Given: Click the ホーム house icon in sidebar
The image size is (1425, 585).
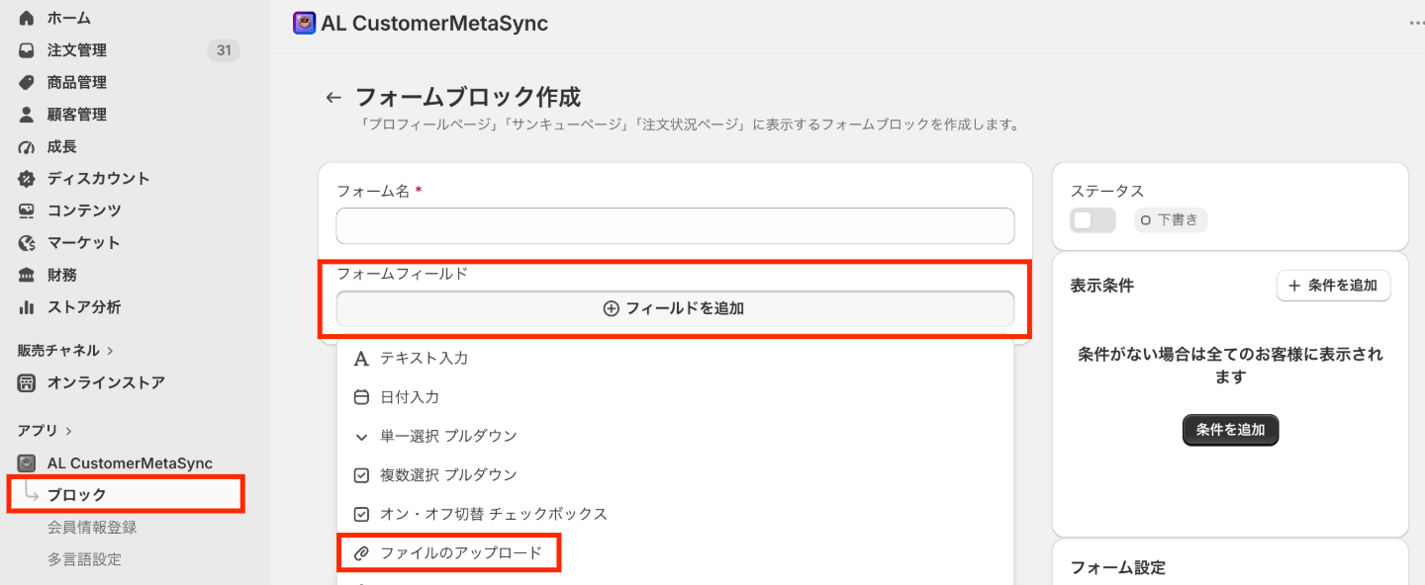Looking at the screenshot, I should pyautogui.click(x=27, y=18).
